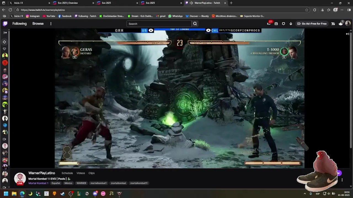The image size is (353, 198).
Task: Open the Twitch home logo
Action: tap(5, 24)
